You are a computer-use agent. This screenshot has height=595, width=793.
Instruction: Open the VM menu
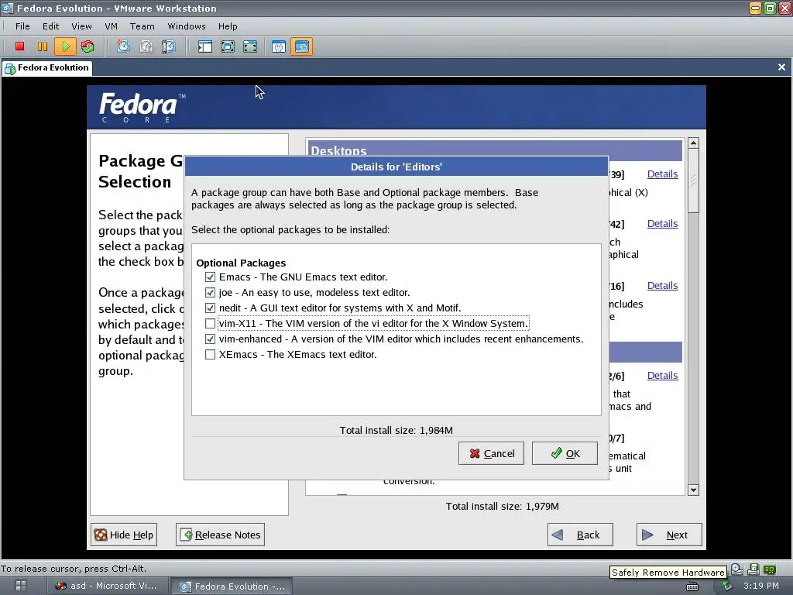click(x=112, y=26)
